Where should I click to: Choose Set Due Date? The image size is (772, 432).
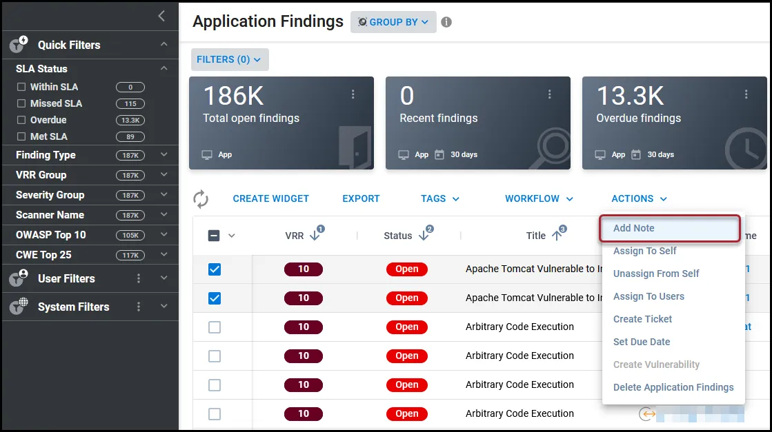tap(642, 342)
